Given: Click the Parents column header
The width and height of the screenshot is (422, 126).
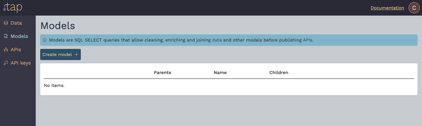Looking at the screenshot, I should [163, 73].
